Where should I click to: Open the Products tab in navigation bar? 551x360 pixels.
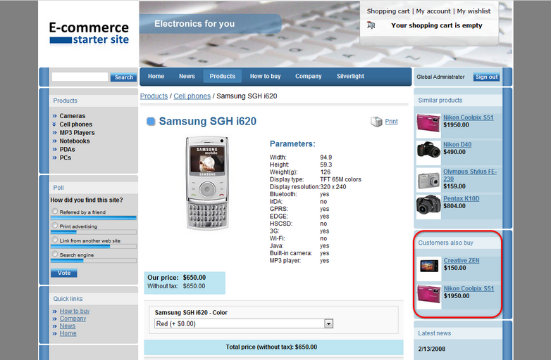(x=222, y=77)
